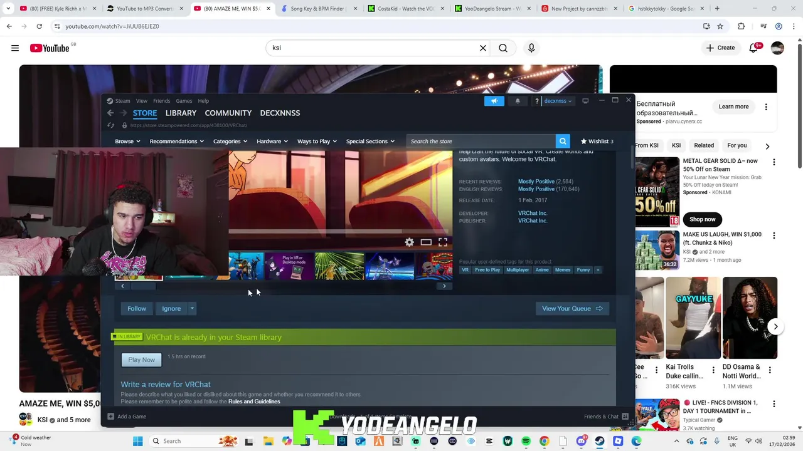
Task: Seek on VRChat trailer progress bar
Action: point(340,231)
